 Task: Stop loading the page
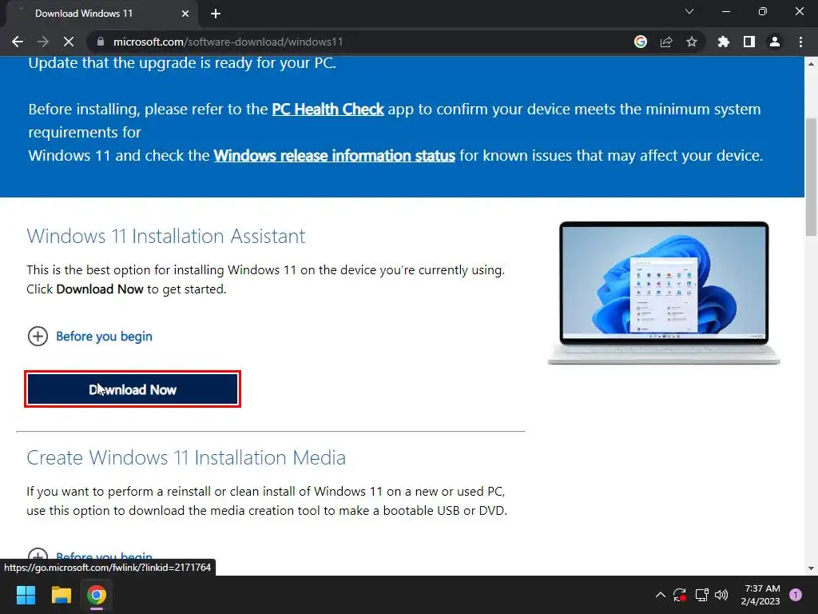[69, 42]
